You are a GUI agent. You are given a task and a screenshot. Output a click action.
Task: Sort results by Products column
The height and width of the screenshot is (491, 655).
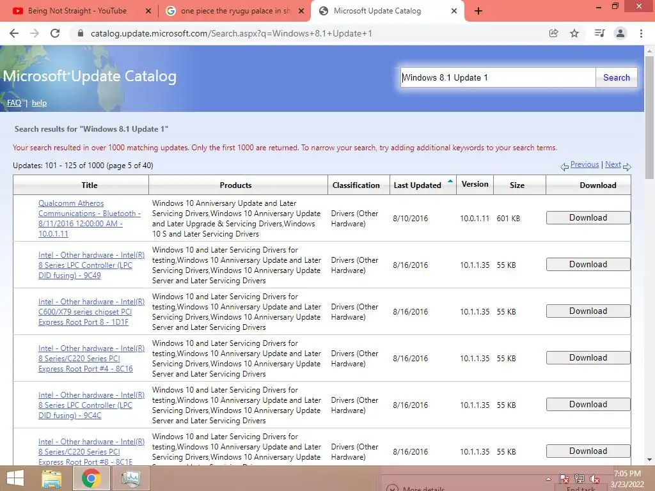click(x=235, y=185)
